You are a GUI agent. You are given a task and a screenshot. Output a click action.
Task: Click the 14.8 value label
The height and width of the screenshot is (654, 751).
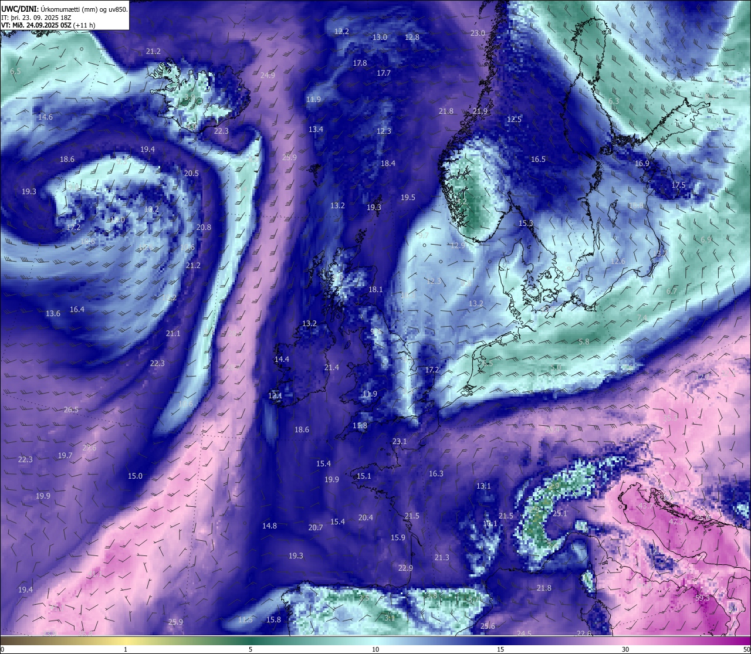coord(269,526)
